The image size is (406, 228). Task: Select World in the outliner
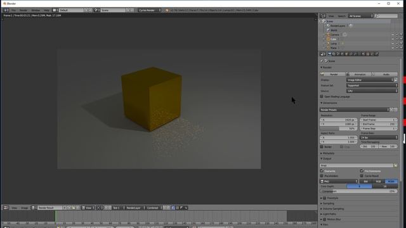(x=334, y=30)
